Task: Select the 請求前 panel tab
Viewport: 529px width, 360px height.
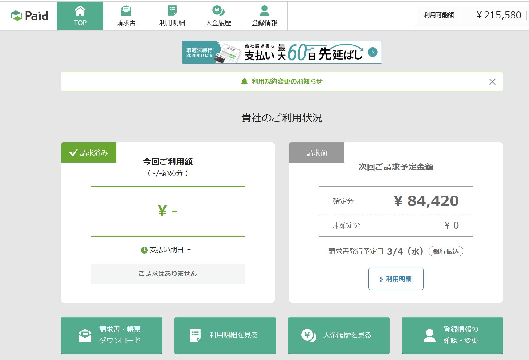Action: click(316, 152)
